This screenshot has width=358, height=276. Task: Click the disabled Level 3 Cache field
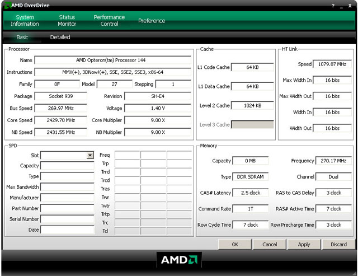point(252,124)
